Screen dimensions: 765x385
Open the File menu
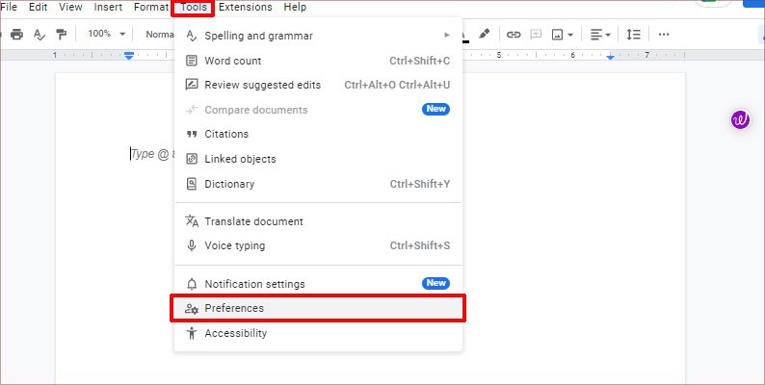tap(9, 8)
